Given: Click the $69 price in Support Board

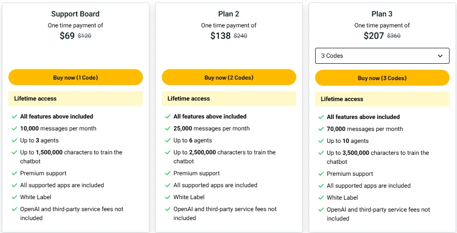Looking at the screenshot, I should (67, 35).
